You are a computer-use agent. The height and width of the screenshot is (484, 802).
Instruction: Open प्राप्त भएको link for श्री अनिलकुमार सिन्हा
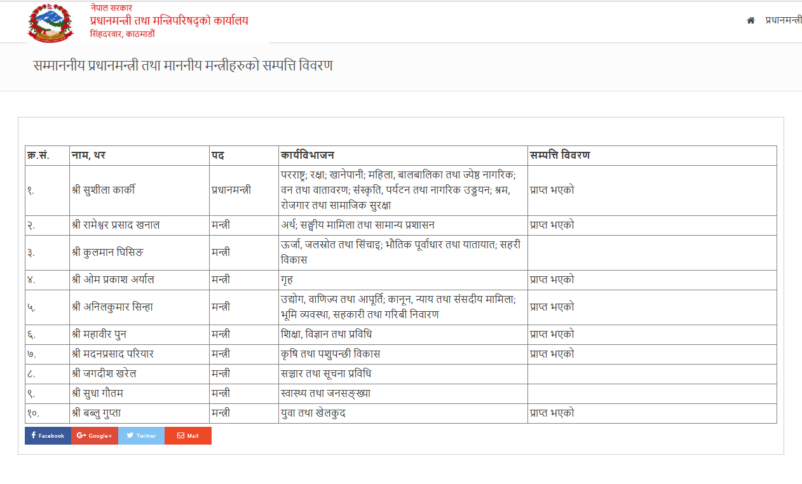[552, 307]
